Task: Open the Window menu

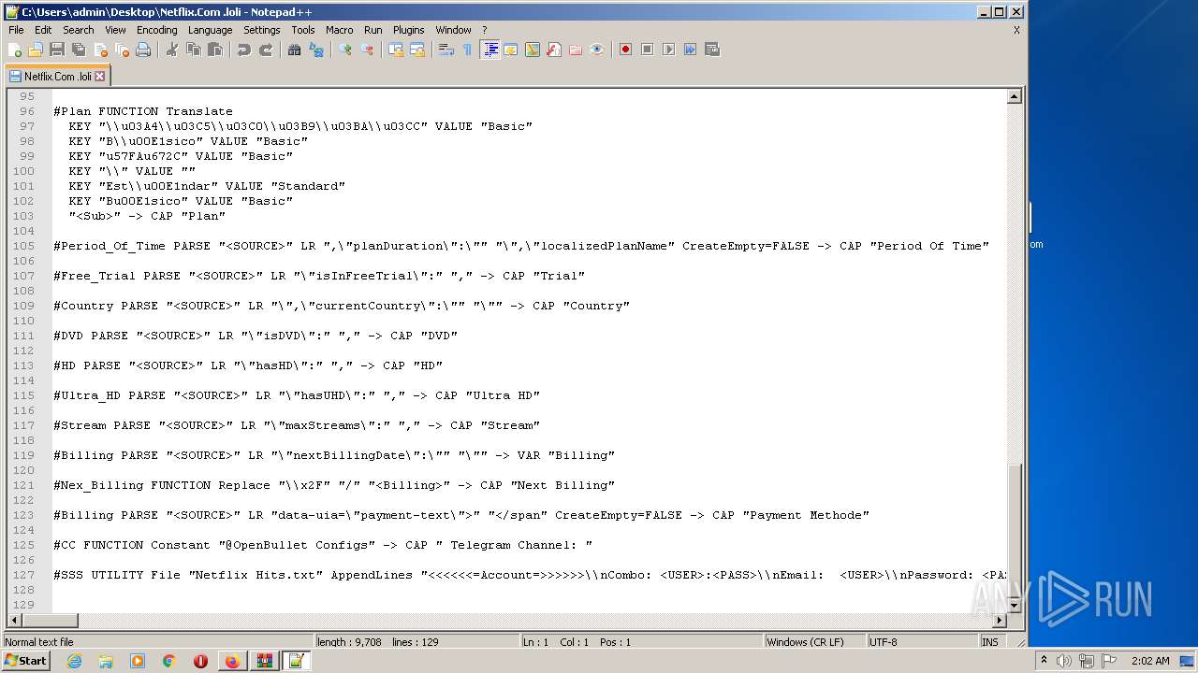Action: (x=454, y=30)
